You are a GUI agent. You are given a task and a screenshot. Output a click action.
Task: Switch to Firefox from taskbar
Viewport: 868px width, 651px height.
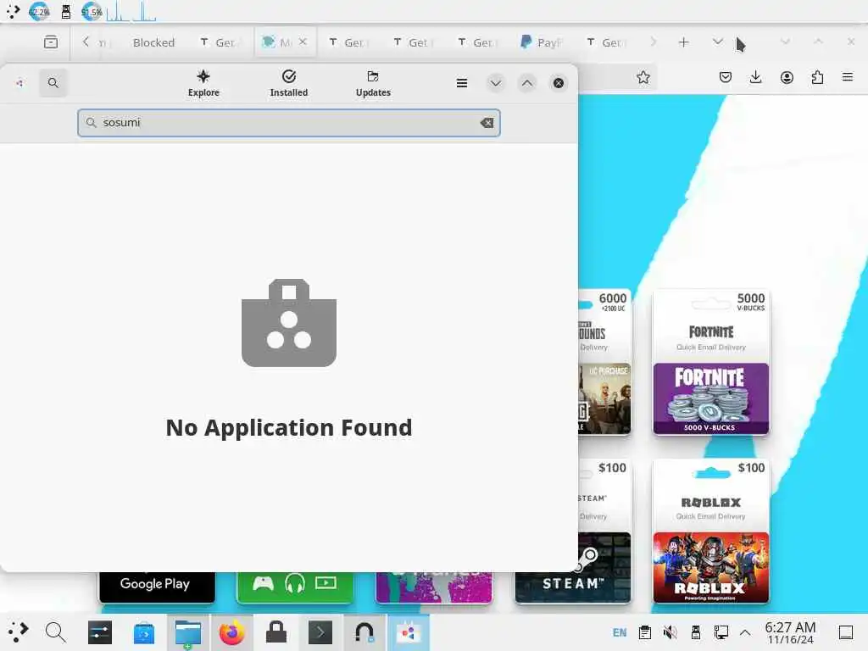point(232,632)
